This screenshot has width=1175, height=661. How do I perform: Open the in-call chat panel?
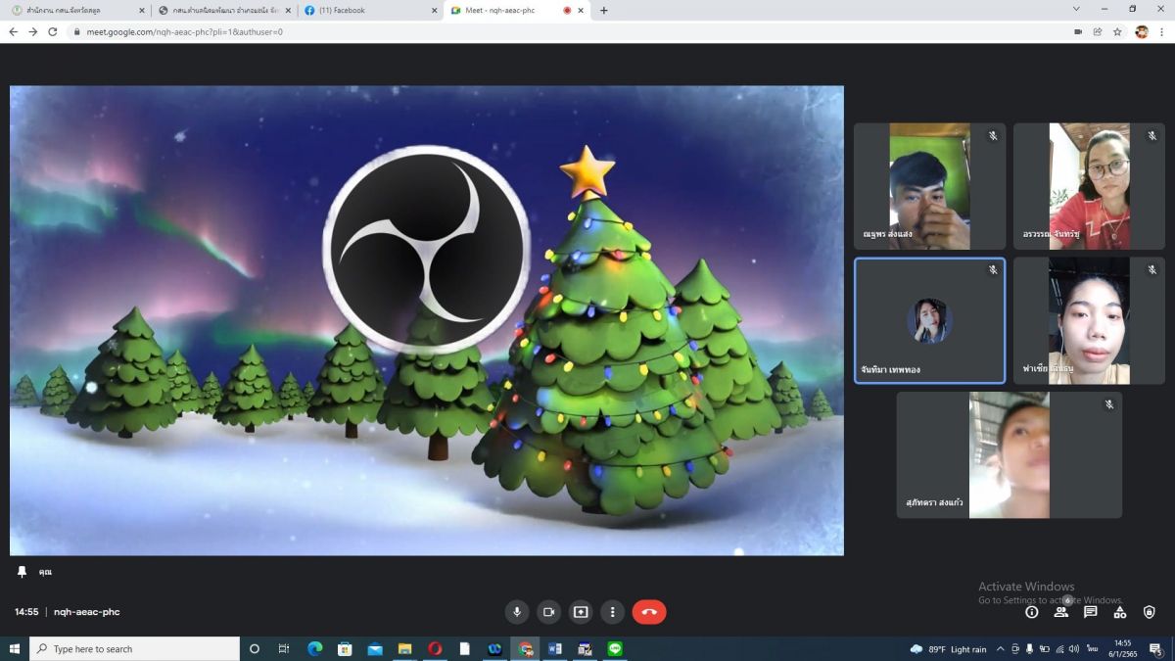pos(1090,612)
